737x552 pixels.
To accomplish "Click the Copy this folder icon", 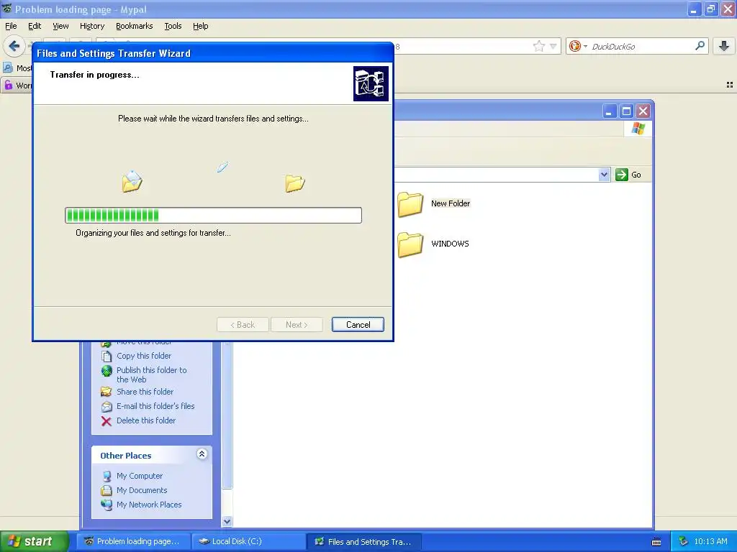I will tap(107, 356).
